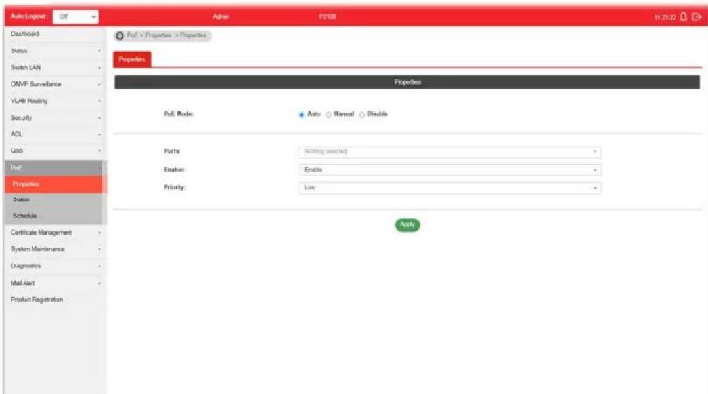Expand the Switch LAN menu
The height and width of the screenshot is (394, 708).
click(56, 68)
